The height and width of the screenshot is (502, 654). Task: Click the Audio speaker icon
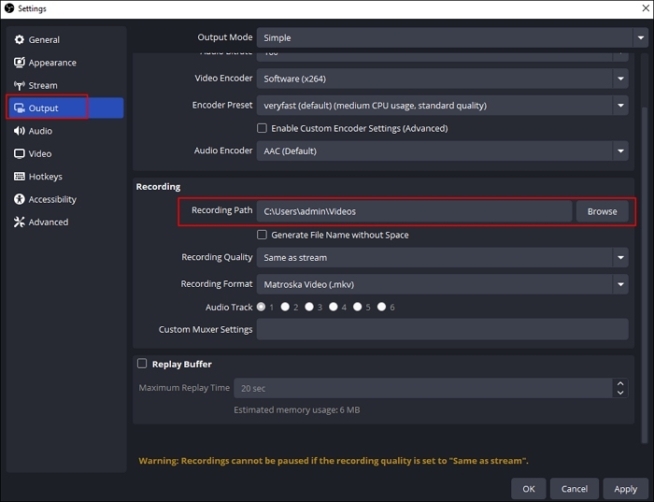pos(20,131)
